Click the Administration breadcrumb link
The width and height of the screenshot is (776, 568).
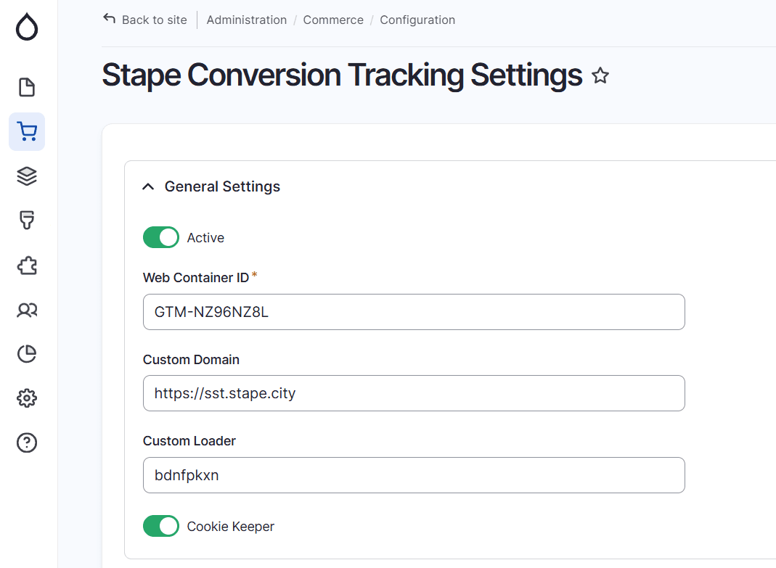[x=246, y=20]
